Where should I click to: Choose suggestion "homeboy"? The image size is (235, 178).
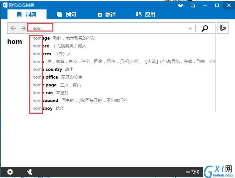[x=122, y=108]
